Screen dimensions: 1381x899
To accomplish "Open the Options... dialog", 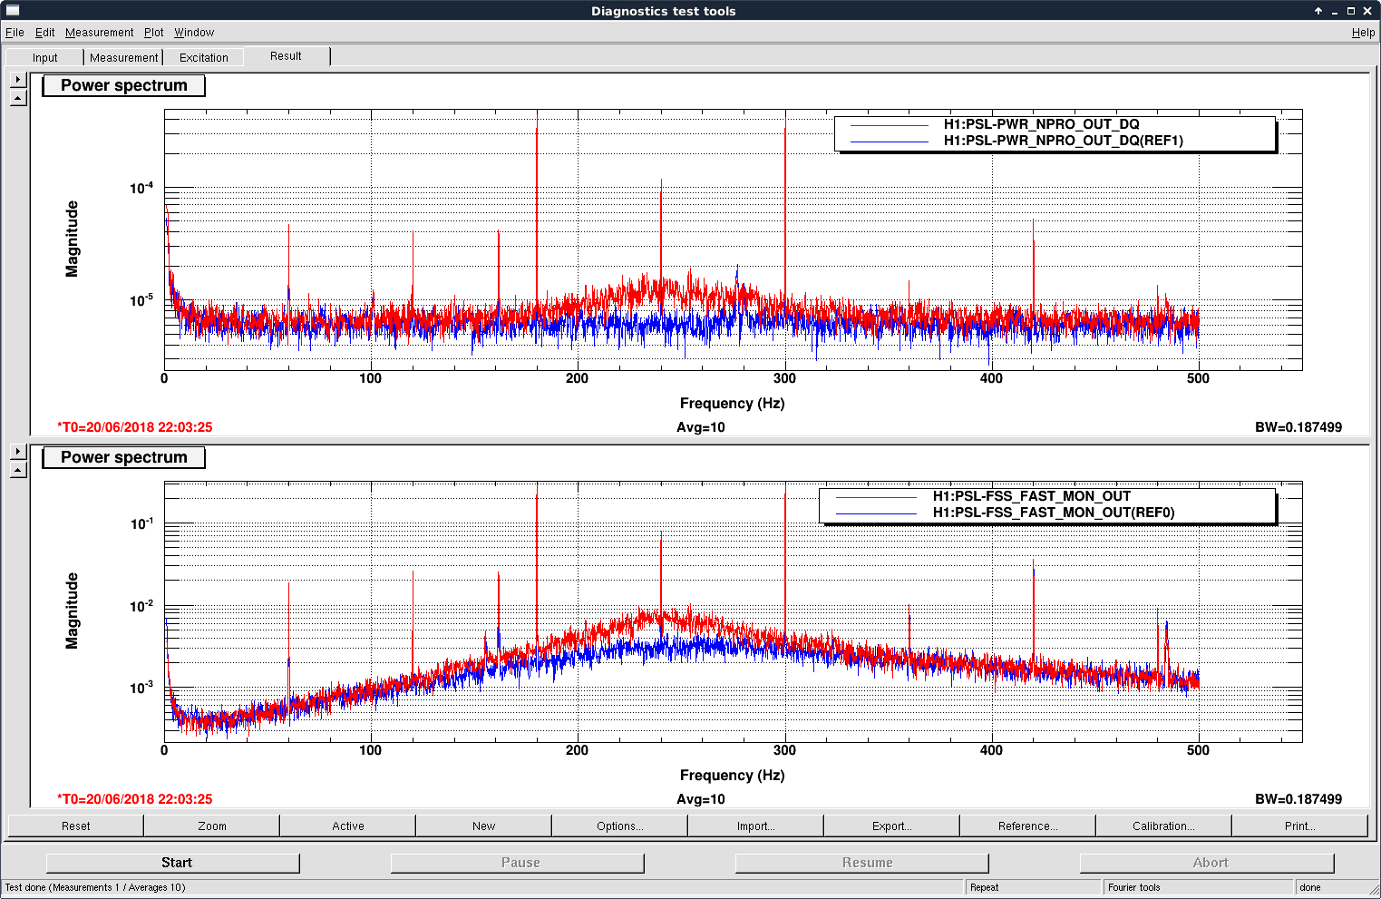I will [x=620, y=826].
